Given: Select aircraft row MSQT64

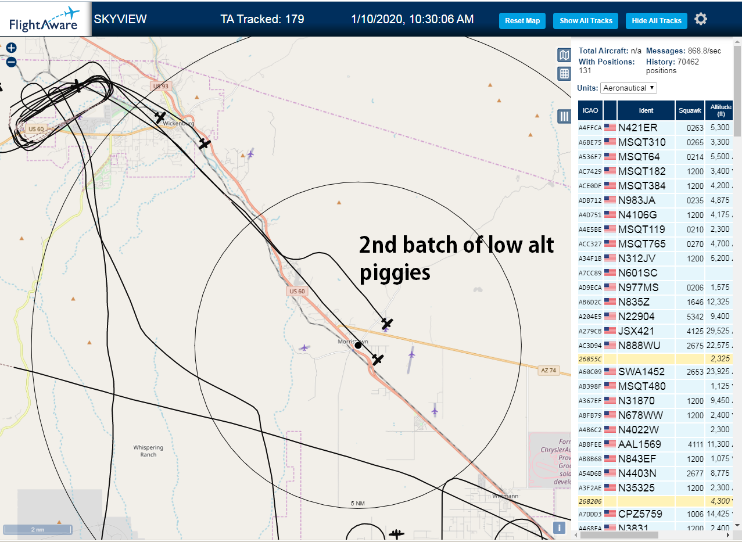Looking at the screenshot, I should pyautogui.click(x=655, y=157).
